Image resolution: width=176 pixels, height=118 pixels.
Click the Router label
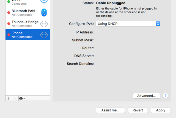pos(88,48)
